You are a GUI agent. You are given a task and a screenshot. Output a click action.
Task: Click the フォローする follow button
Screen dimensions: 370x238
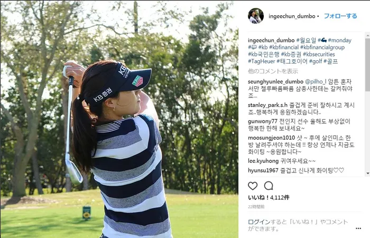pos(340,16)
